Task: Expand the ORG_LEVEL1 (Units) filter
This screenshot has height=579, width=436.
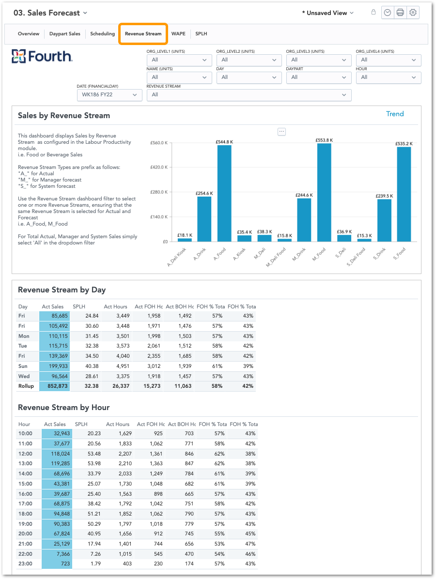Action: pos(179,60)
